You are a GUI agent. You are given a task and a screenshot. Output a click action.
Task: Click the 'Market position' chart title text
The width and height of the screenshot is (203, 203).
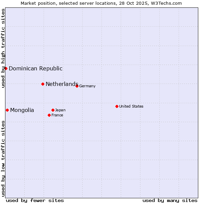point(37,3)
